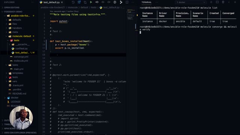Open .yamllint file

17,90
